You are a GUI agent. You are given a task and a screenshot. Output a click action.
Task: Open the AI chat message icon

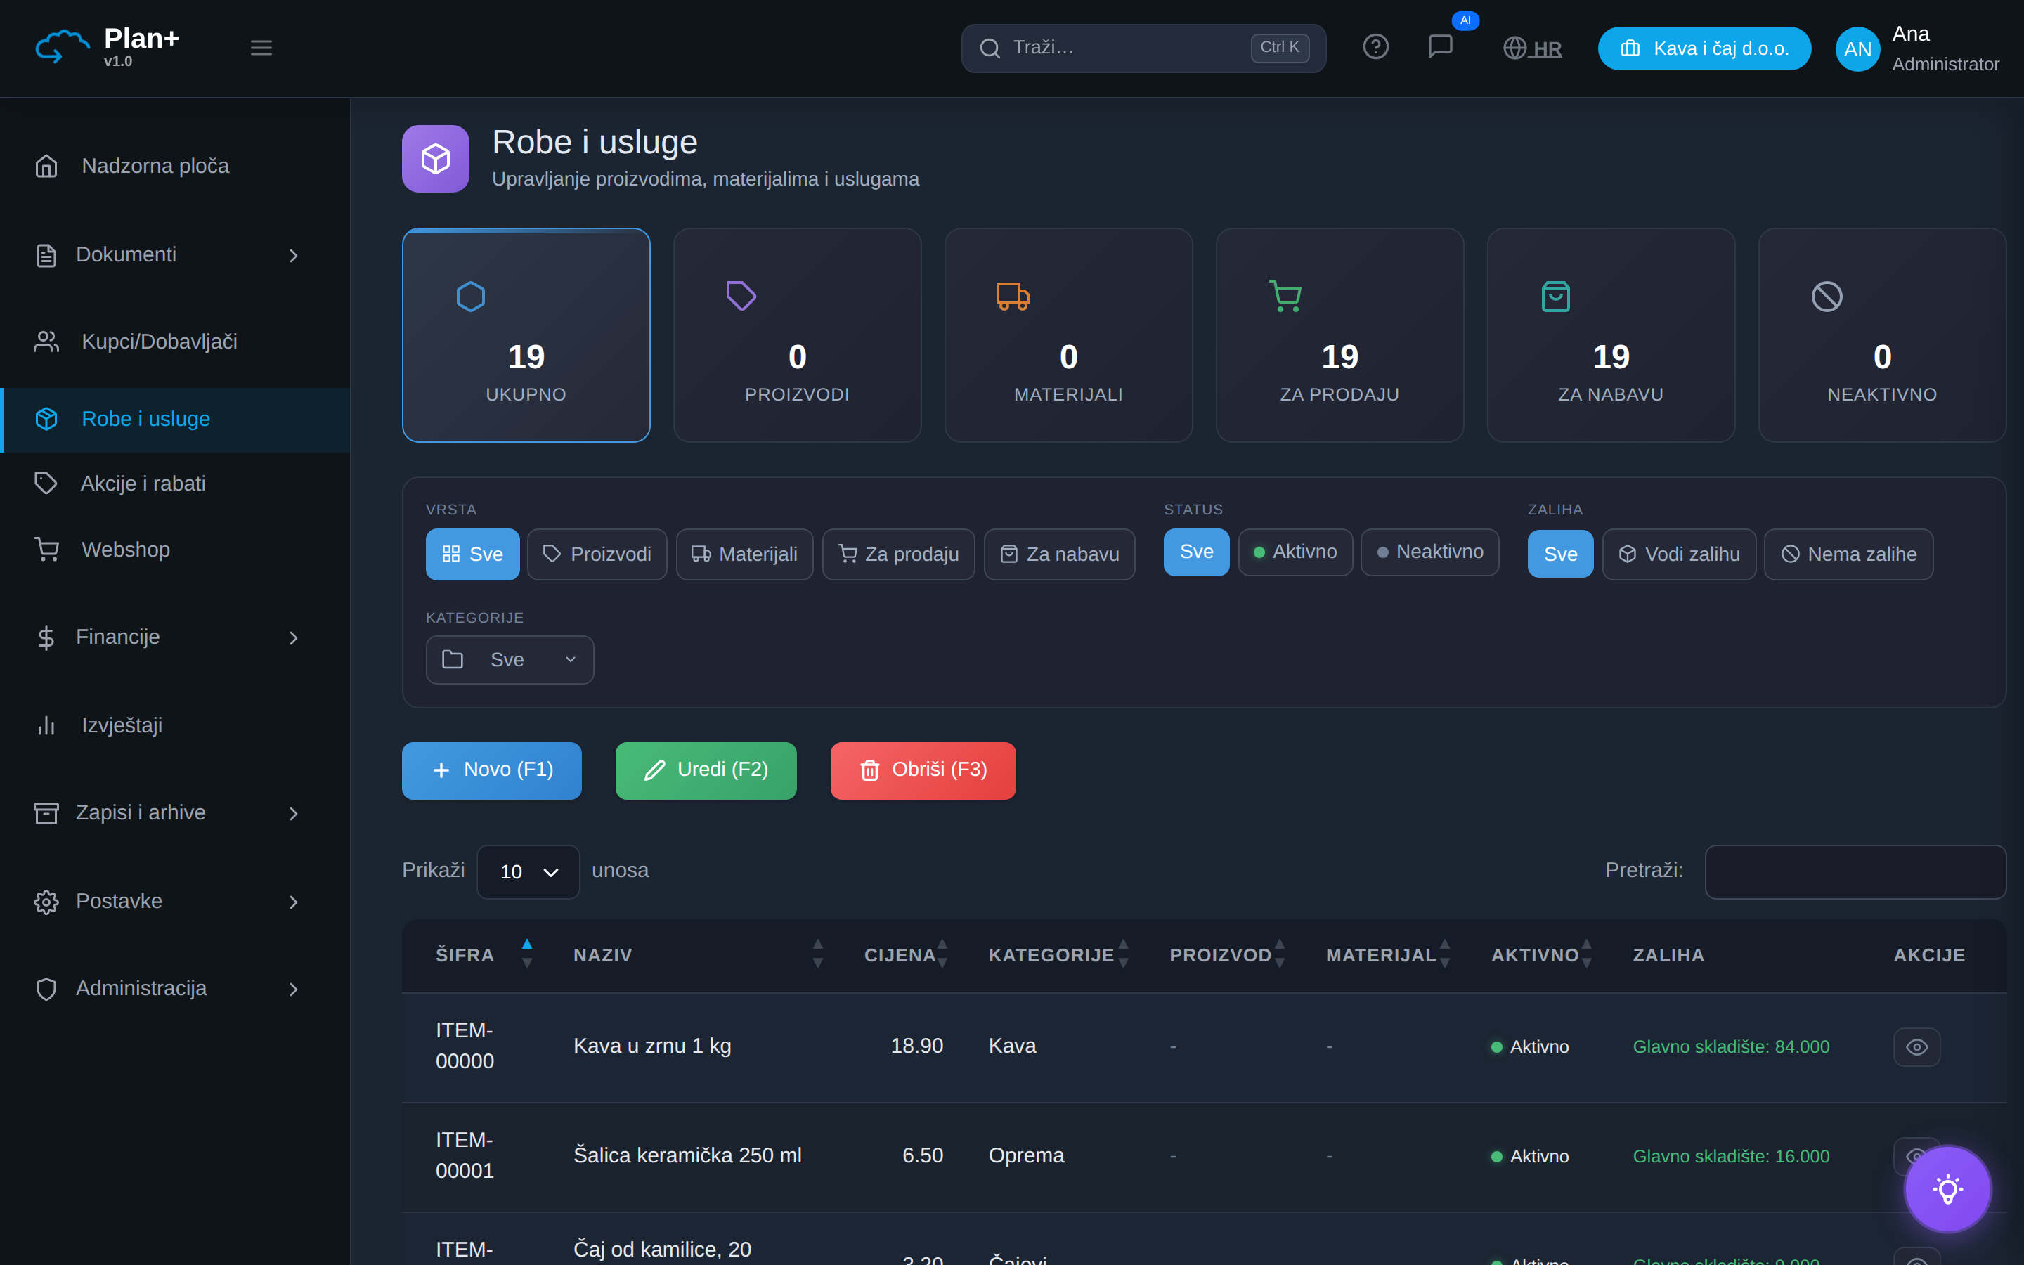(1440, 47)
